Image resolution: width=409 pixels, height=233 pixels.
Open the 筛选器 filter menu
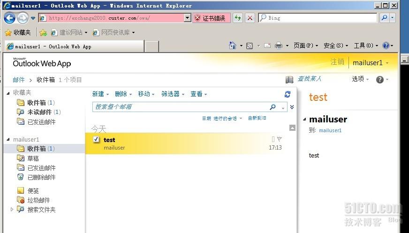click(173, 94)
